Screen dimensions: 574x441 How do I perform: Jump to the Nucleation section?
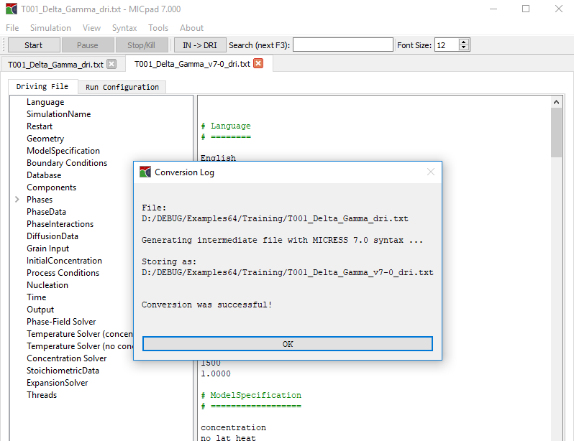tap(47, 285)
